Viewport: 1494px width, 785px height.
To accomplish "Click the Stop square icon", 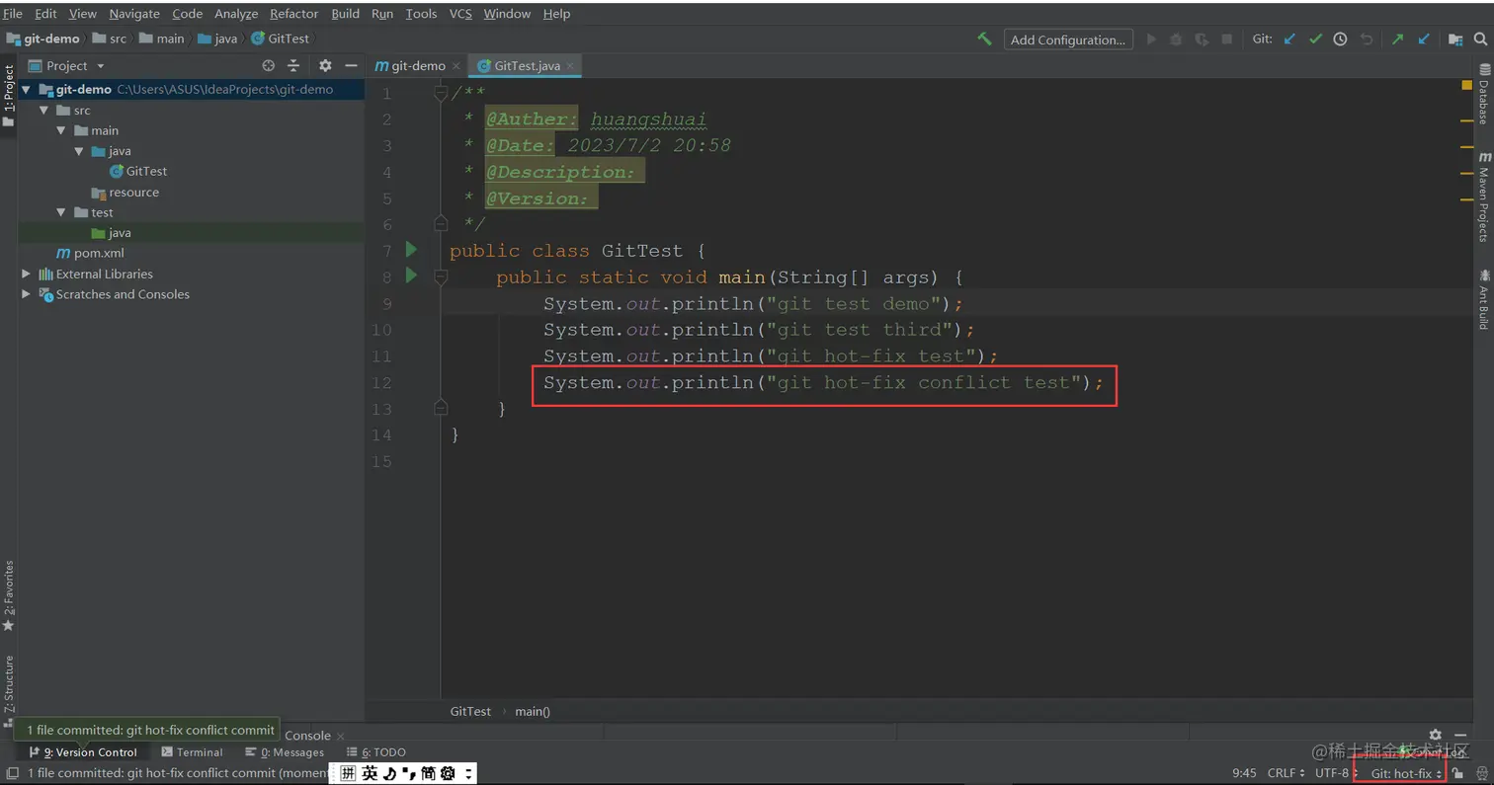I will pyautogui.click(x=1226, y=39).
